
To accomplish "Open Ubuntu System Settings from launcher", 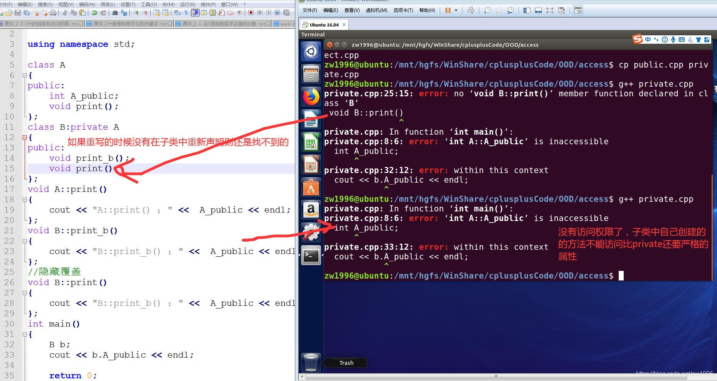I will click(311, 232).
